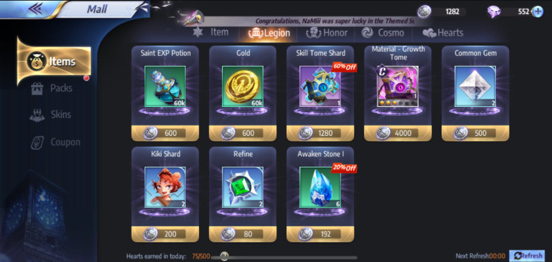Tap the plus icon to add diamonds
552x262 pixels.
538,12
